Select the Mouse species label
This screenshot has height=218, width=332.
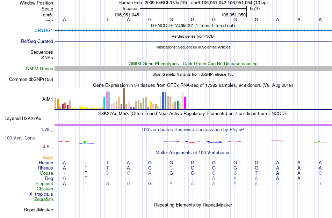click(46, 173)
